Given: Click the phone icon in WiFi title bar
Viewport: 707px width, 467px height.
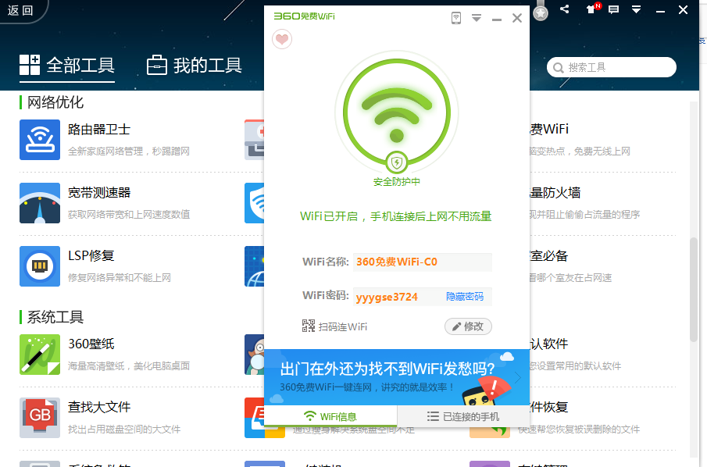Looking at the screenshot, I should 456,18.
